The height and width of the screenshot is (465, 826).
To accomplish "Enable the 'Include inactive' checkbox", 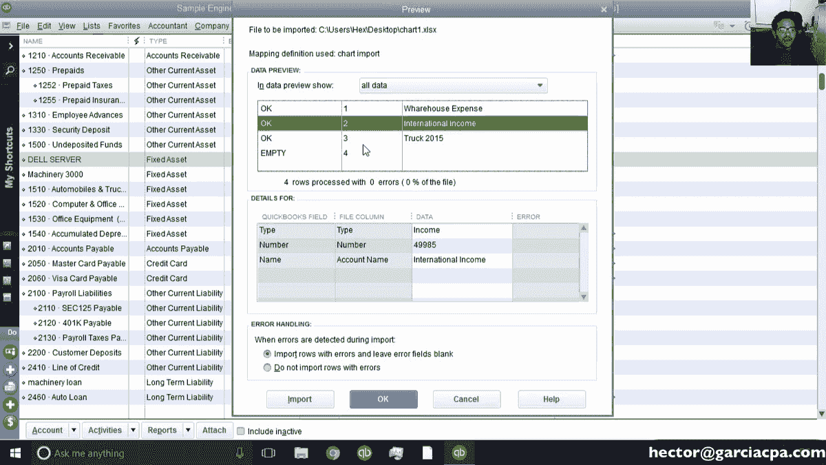I will pos(240,431).
